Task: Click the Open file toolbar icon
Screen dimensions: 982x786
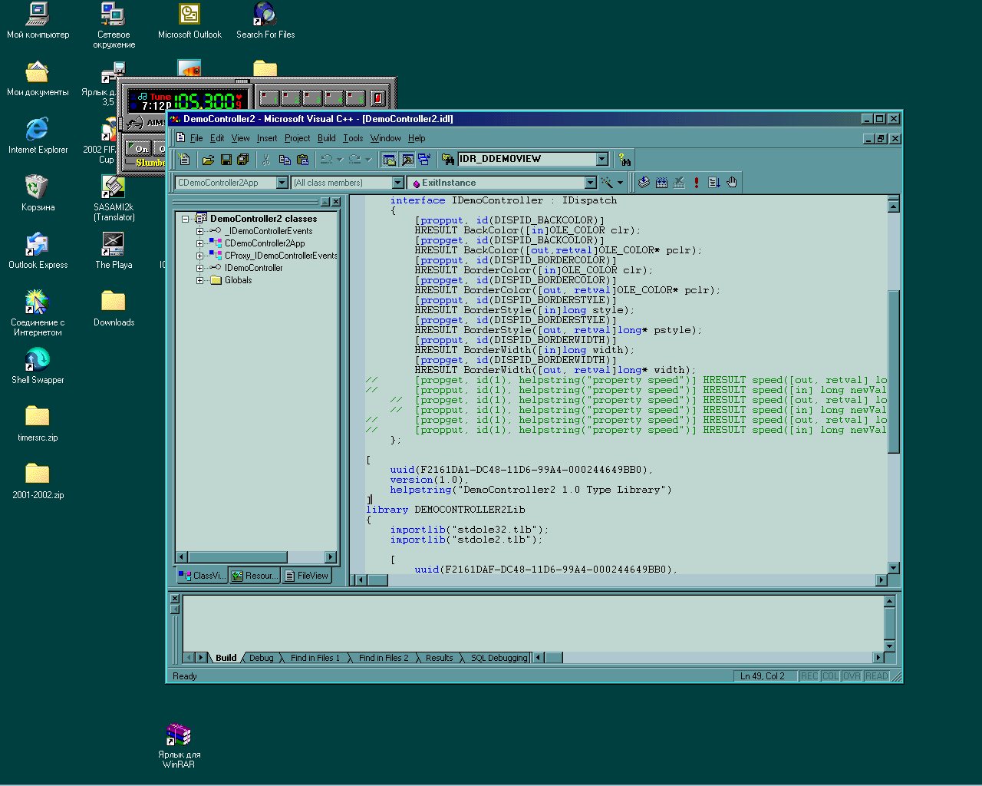Action: click(208, 160)
